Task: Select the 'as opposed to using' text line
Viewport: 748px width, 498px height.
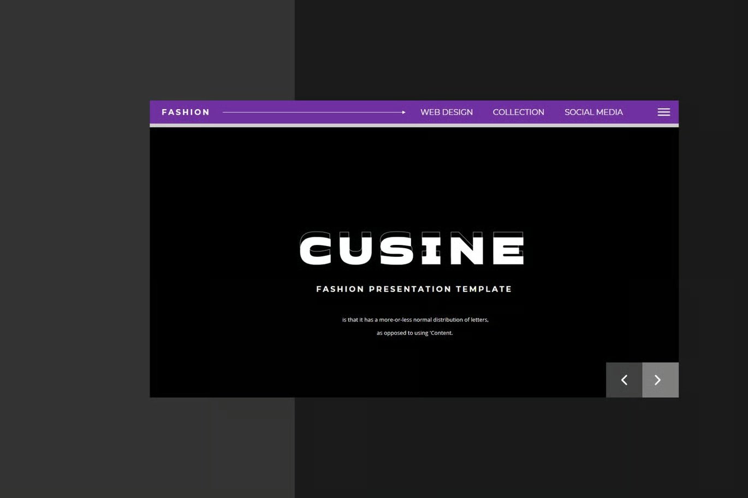Action: [x=414, y=333]
